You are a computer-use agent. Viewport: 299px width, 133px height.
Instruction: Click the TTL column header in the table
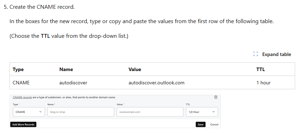(x=260, y=69)
